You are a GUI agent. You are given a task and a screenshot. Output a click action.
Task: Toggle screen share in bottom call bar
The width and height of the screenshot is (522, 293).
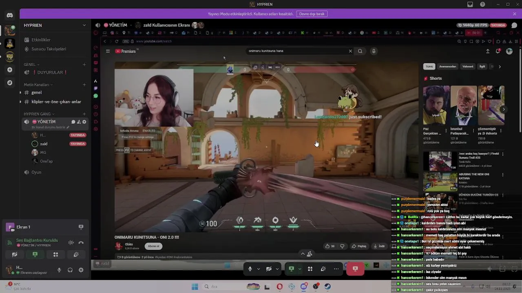[x=291, y=269]
